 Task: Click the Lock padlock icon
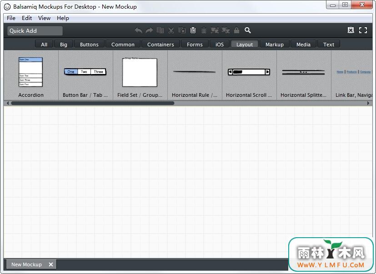tap(237, 30)
